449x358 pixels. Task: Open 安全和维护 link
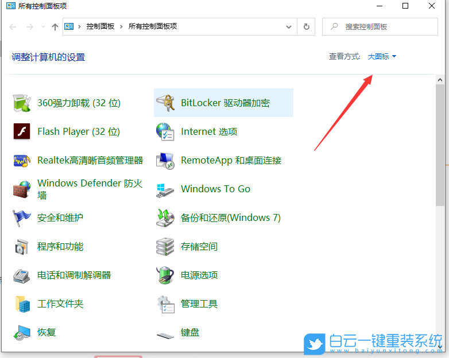pos(60,218)
